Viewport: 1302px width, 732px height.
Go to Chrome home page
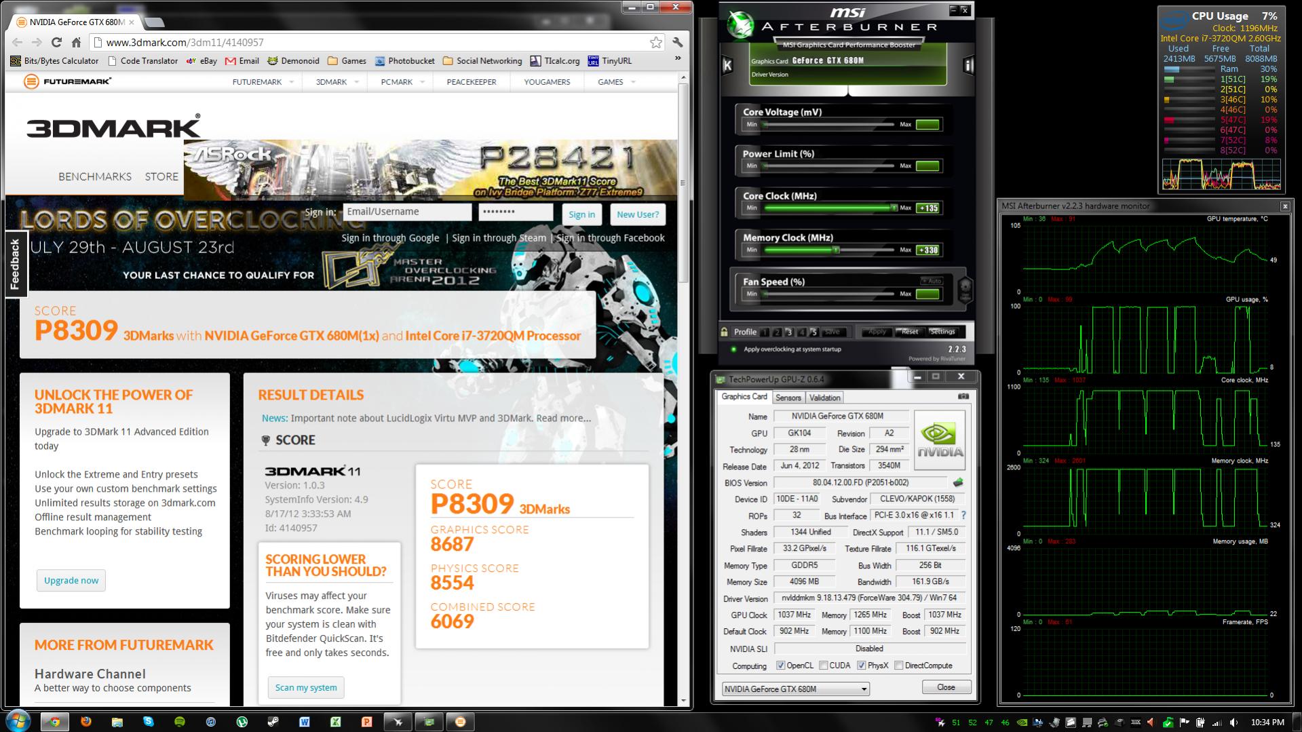click(76, 42)
